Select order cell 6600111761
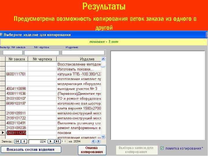Image resolution: width=208 pixels, height=156 pixels. (16, 74)
